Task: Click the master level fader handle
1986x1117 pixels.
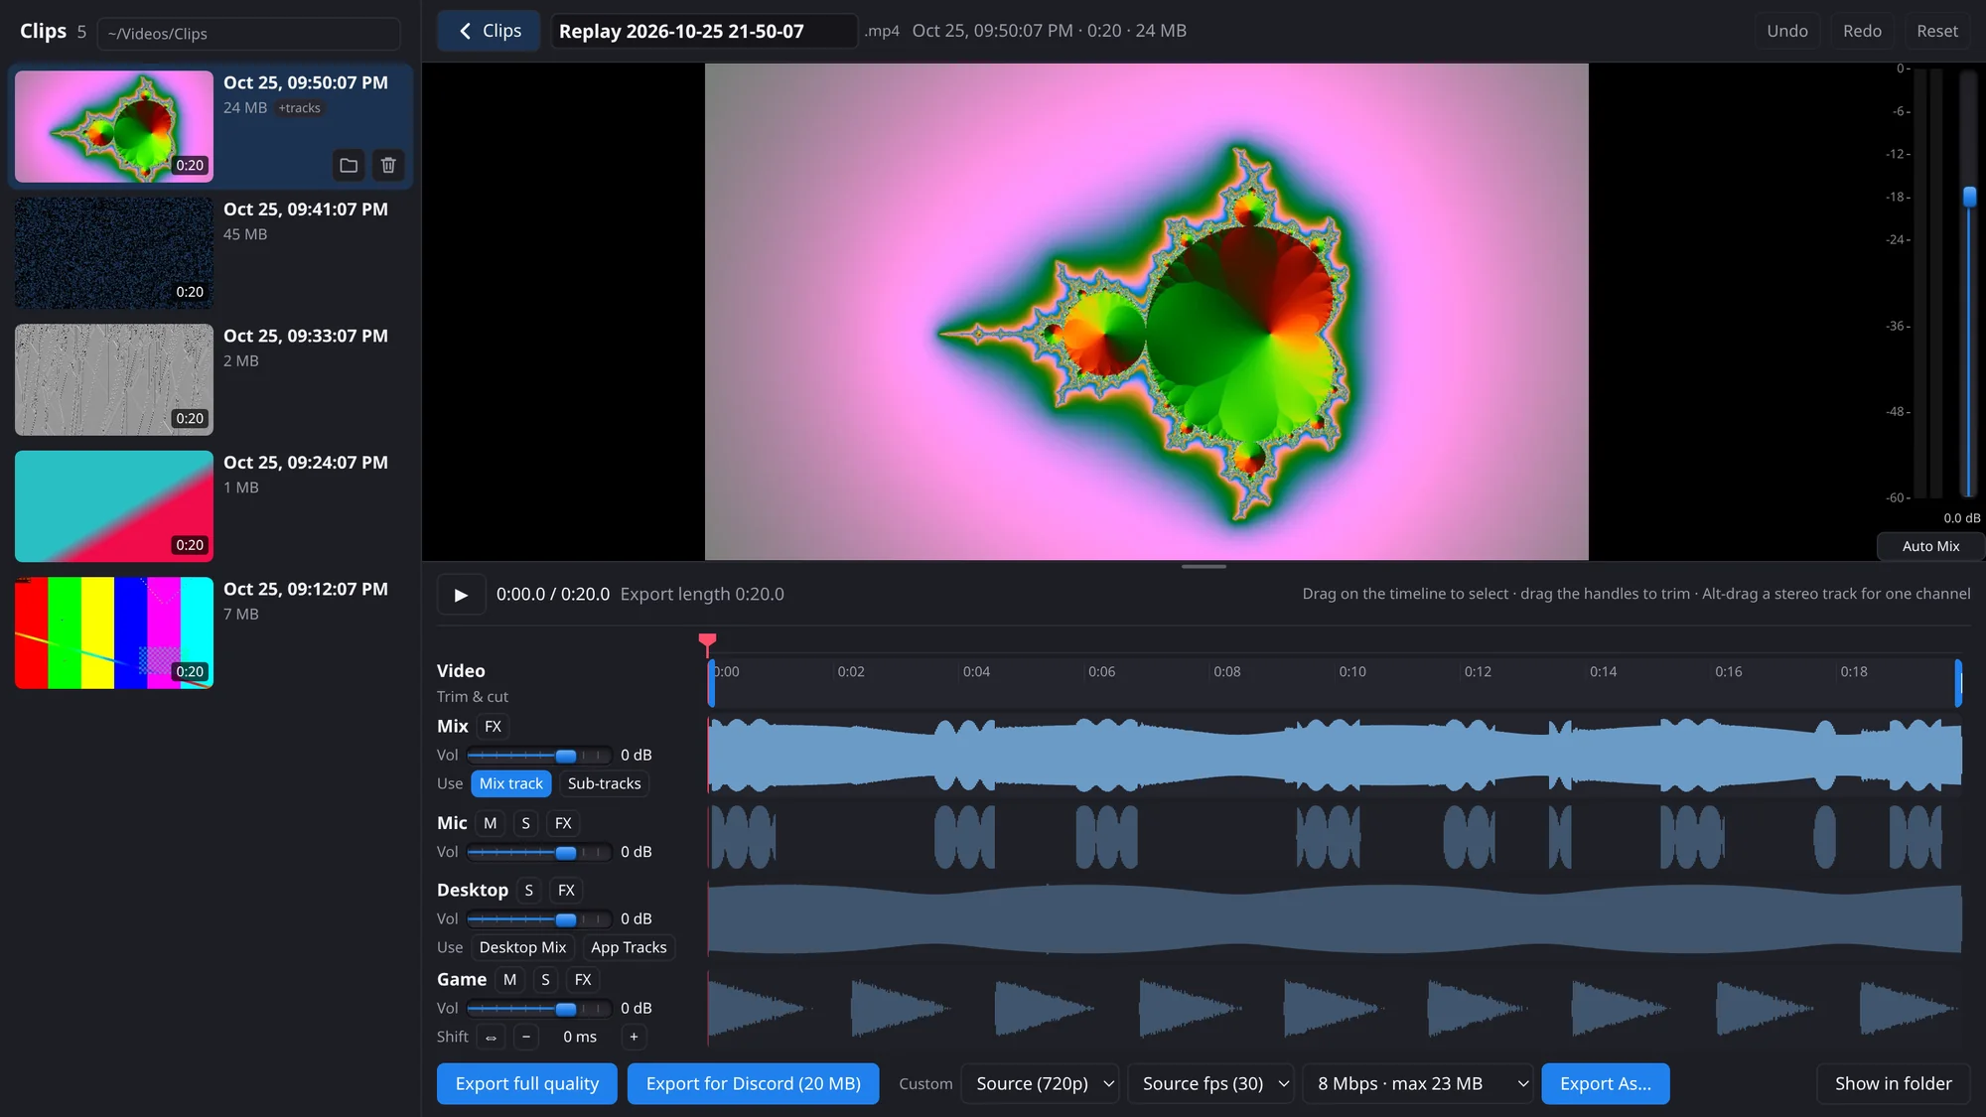Action: coord(1970,197)
